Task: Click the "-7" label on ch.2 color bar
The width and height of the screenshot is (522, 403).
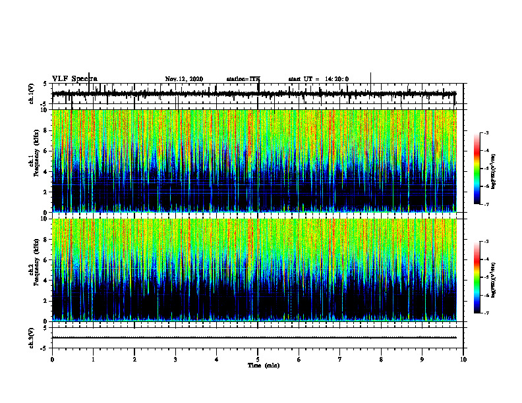Action: coord(486,313)
